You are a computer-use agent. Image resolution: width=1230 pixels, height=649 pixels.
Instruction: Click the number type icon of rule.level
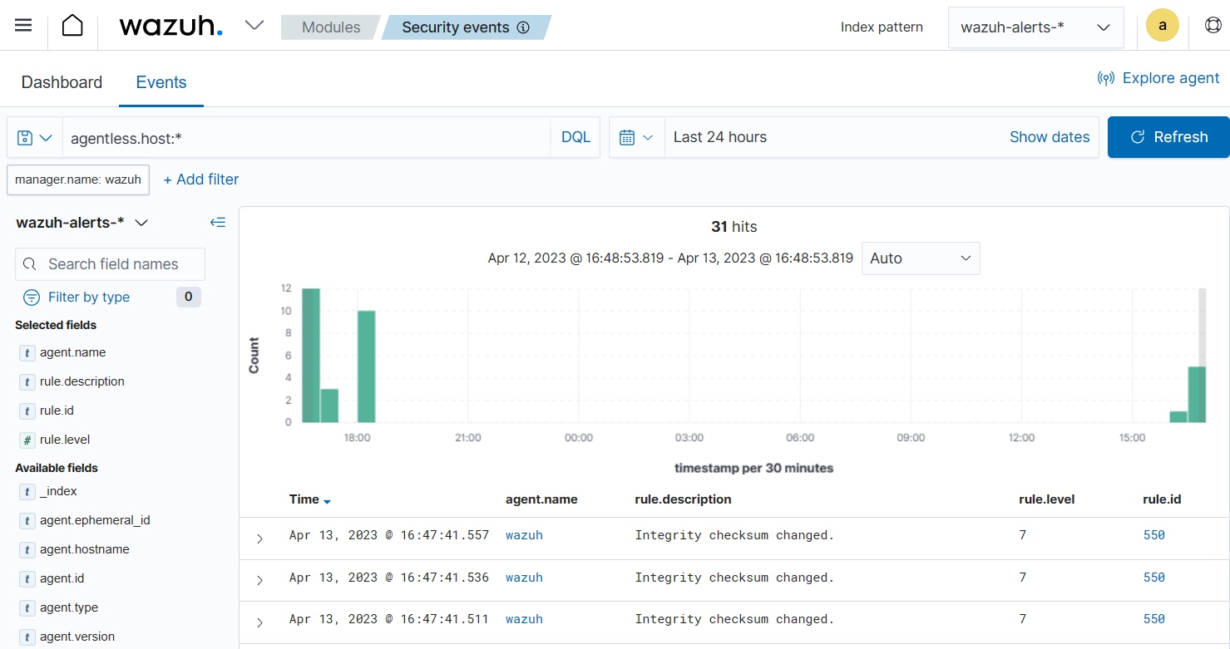[27, 440]
